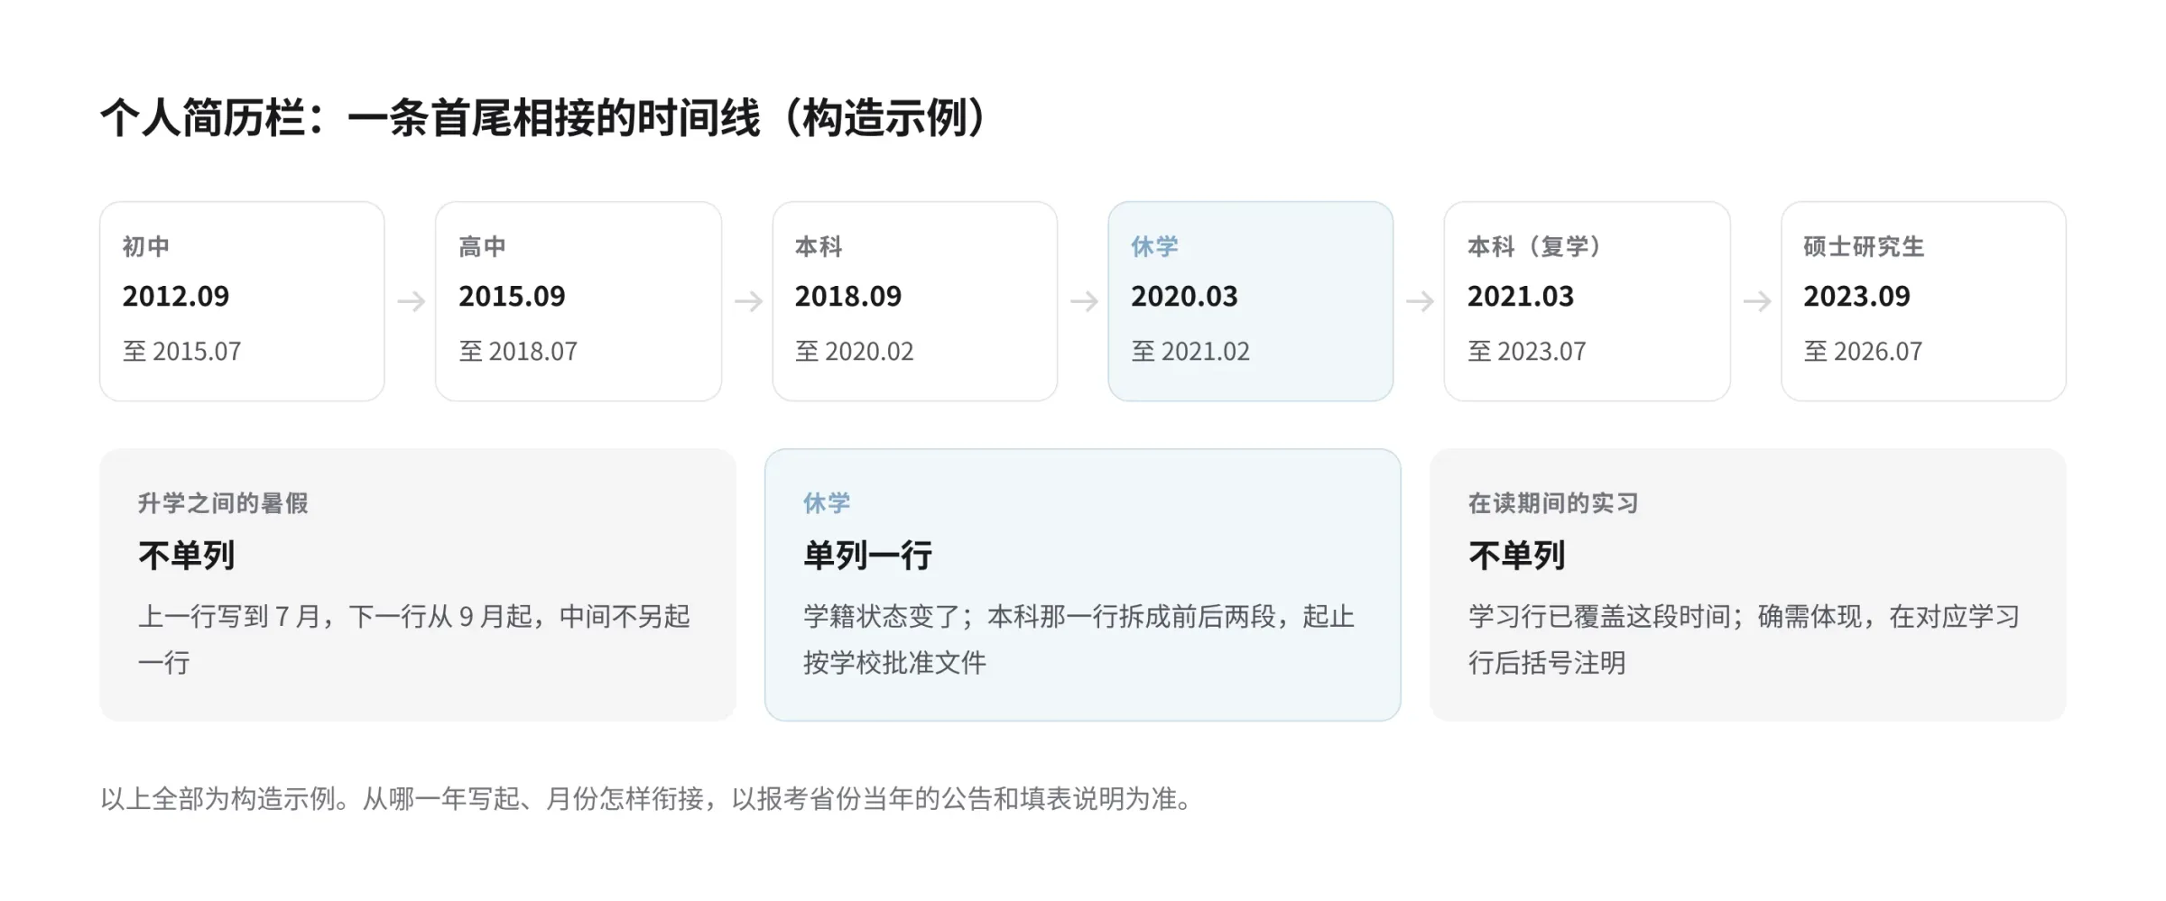The height and width of the screenshot is (901, 2166).
Task: Click the arrow between 休学 and 本科（复学） cards
Action: (1420, 301)
